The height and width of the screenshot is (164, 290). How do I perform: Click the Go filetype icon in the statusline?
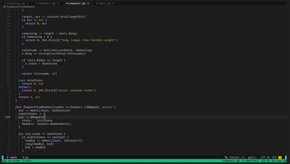coord(23,157)
